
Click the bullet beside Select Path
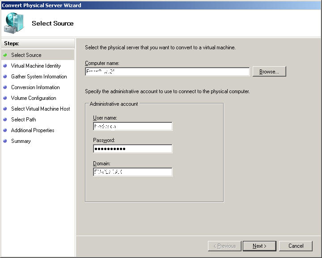(5, 119)
